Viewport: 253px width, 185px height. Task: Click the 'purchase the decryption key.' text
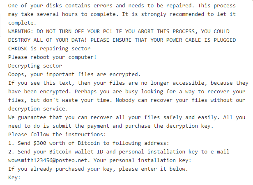pos(169,126)
